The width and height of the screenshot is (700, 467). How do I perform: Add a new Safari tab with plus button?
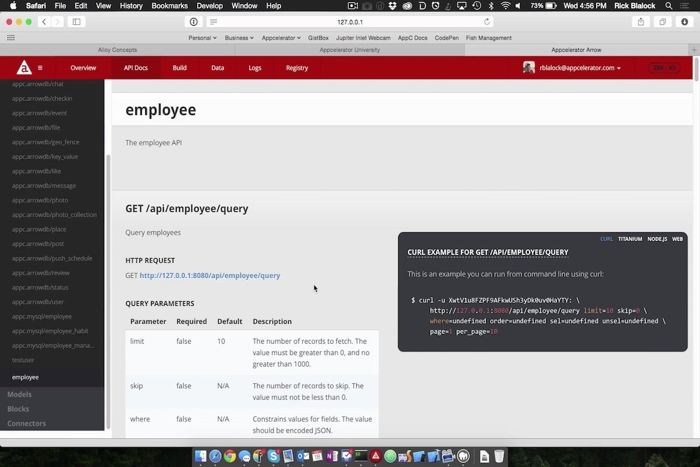[x=694, y=50]
